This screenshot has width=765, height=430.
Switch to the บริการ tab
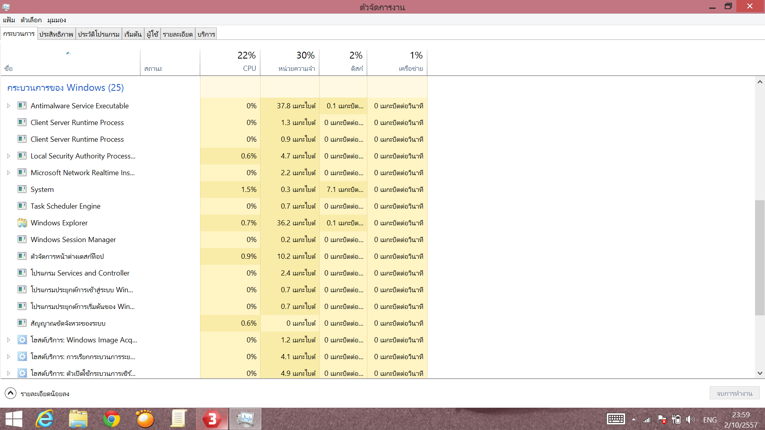tap(206, 34)
